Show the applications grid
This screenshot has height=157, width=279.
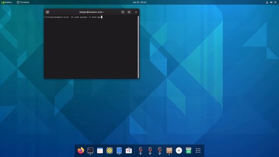(198, 150)
